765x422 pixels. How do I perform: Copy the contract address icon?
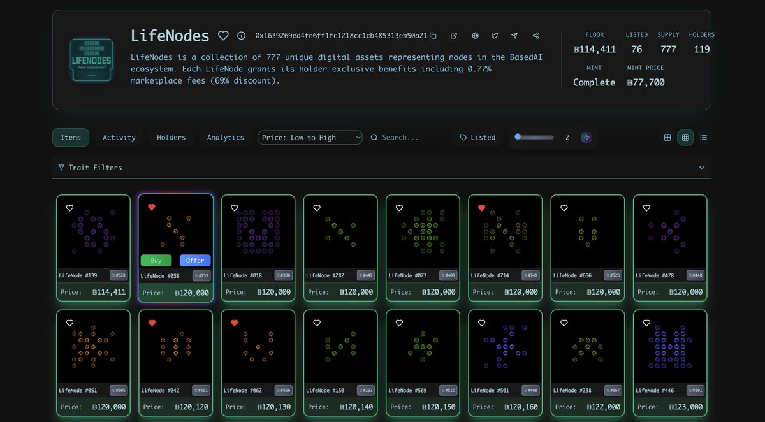[433, 36]
